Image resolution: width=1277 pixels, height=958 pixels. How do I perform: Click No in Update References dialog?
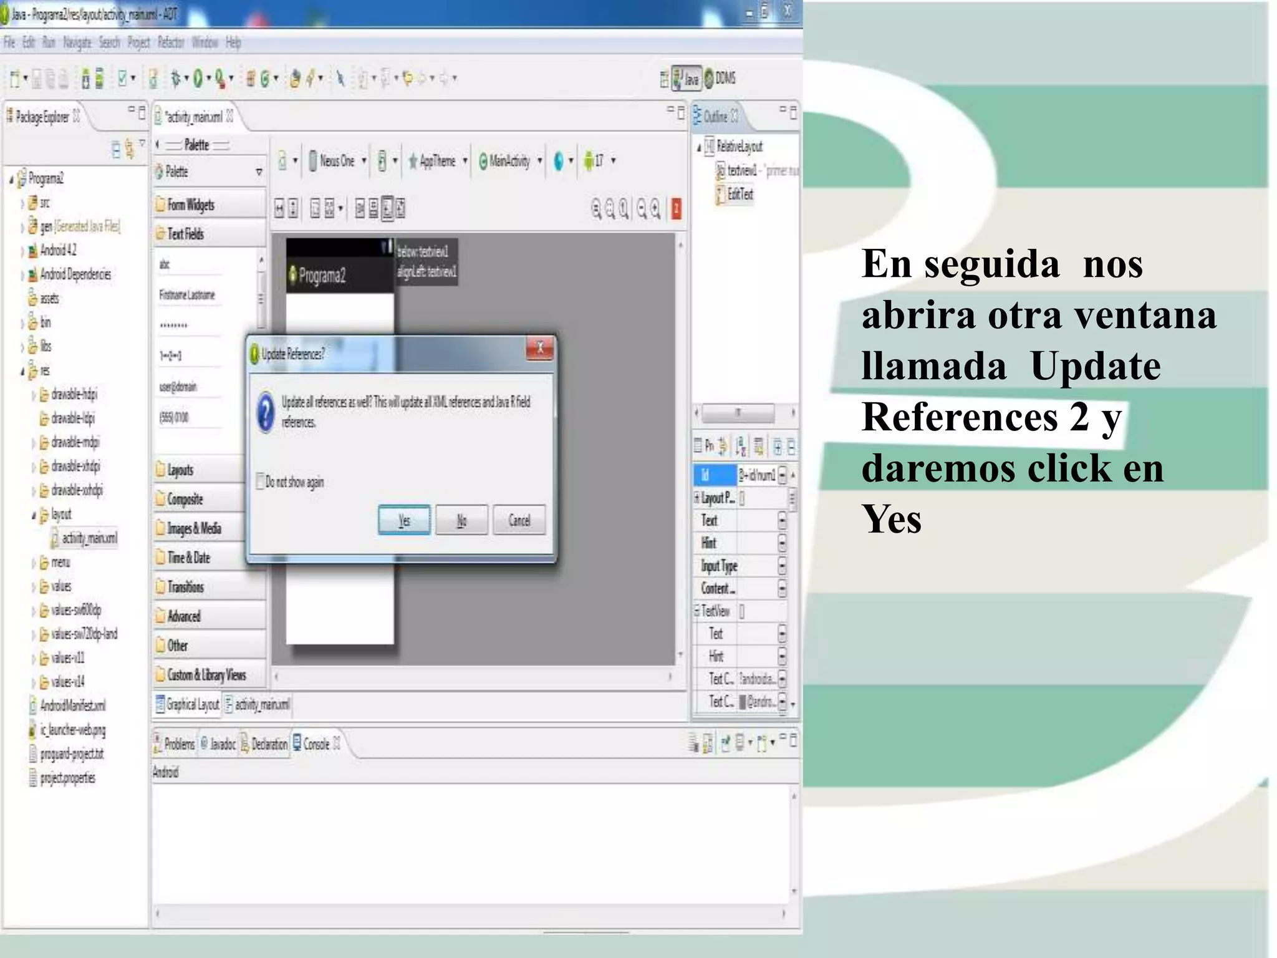461,520
